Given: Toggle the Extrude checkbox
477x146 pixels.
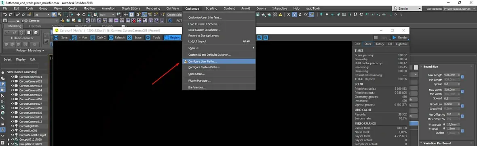Looking at the screenshot, I should [430, 125].
